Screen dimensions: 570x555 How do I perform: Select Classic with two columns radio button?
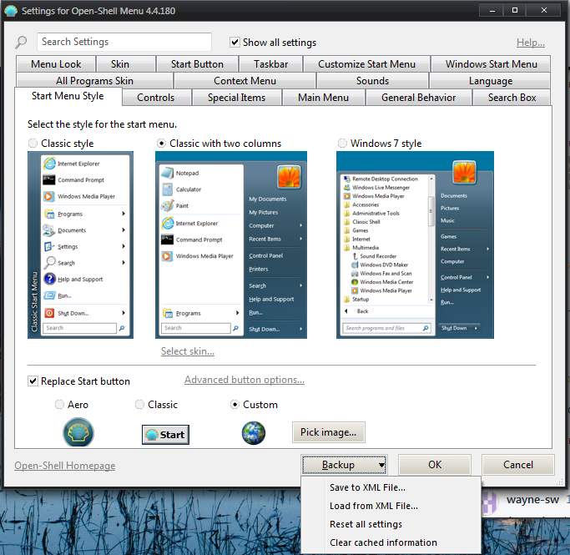tap(161, 144)
